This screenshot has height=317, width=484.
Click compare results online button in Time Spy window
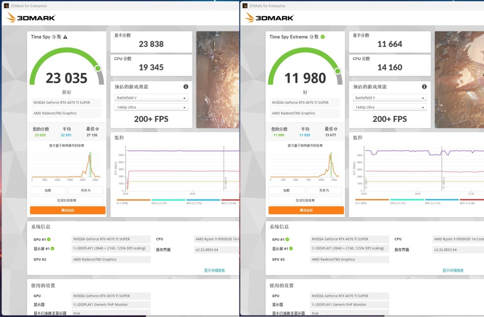[x=67, y=200]
